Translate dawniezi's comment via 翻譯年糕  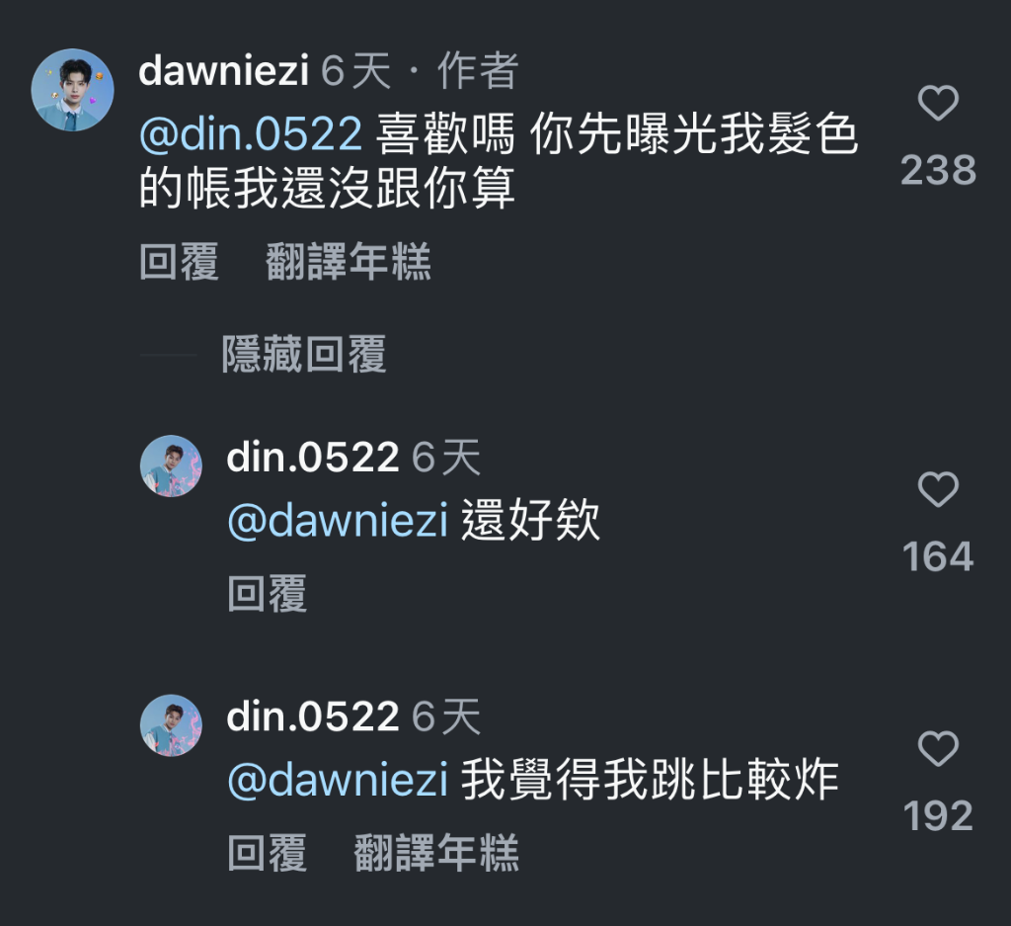pyautogui.click(x=349, y=262)
